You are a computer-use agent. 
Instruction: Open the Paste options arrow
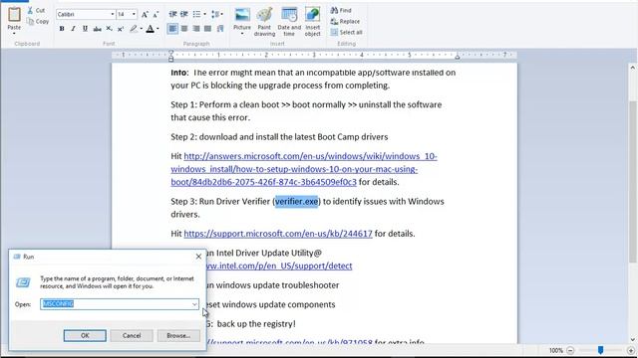pos(14,33)
